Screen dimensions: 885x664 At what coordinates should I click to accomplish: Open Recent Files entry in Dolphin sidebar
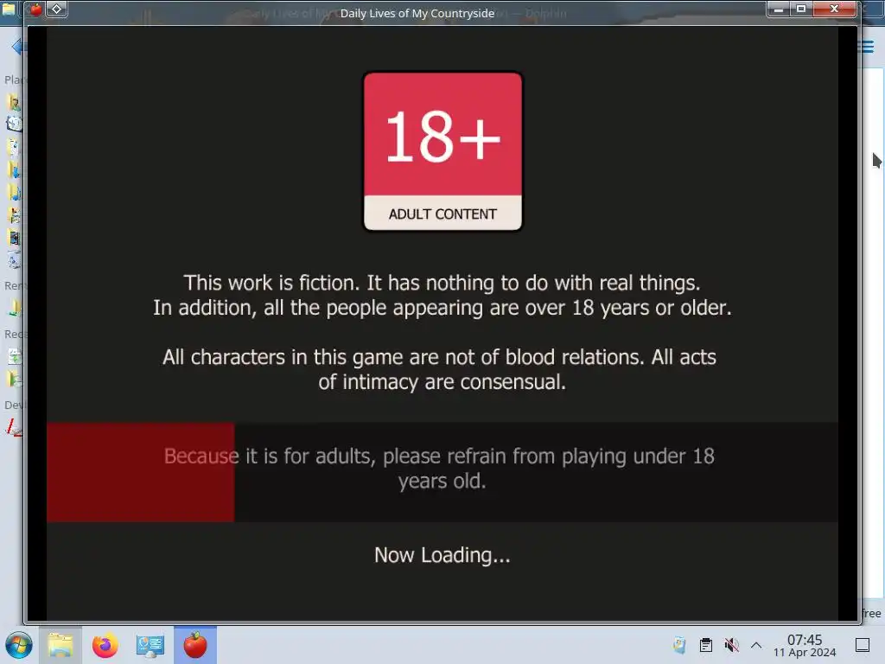coord(14,357)
